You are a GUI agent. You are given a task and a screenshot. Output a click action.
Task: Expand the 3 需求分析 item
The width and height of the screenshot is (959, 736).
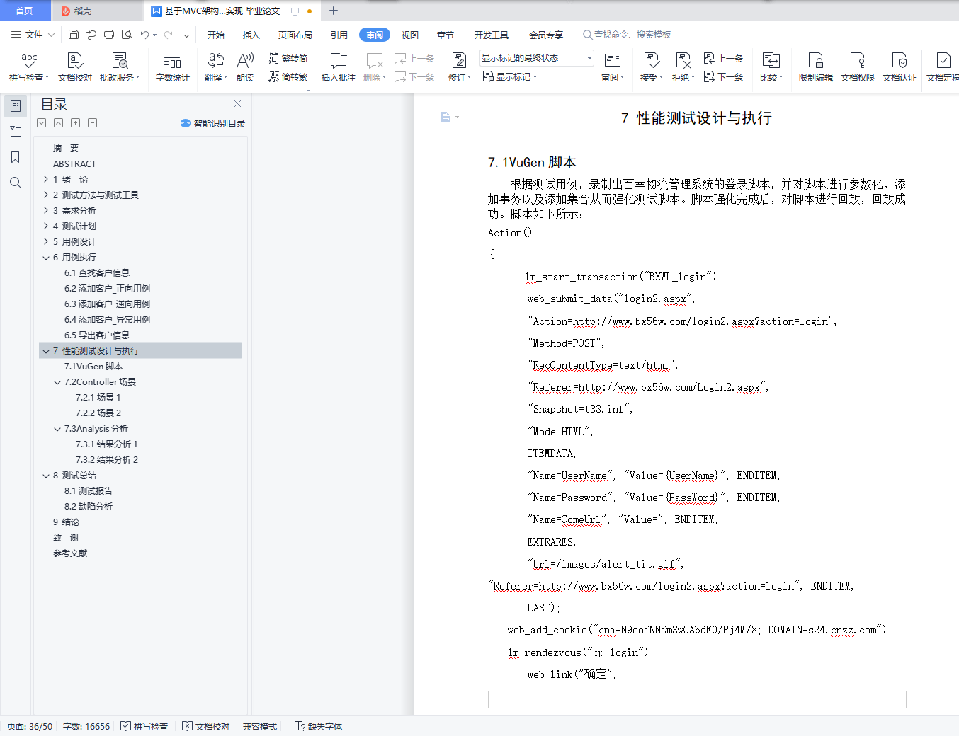46,210
